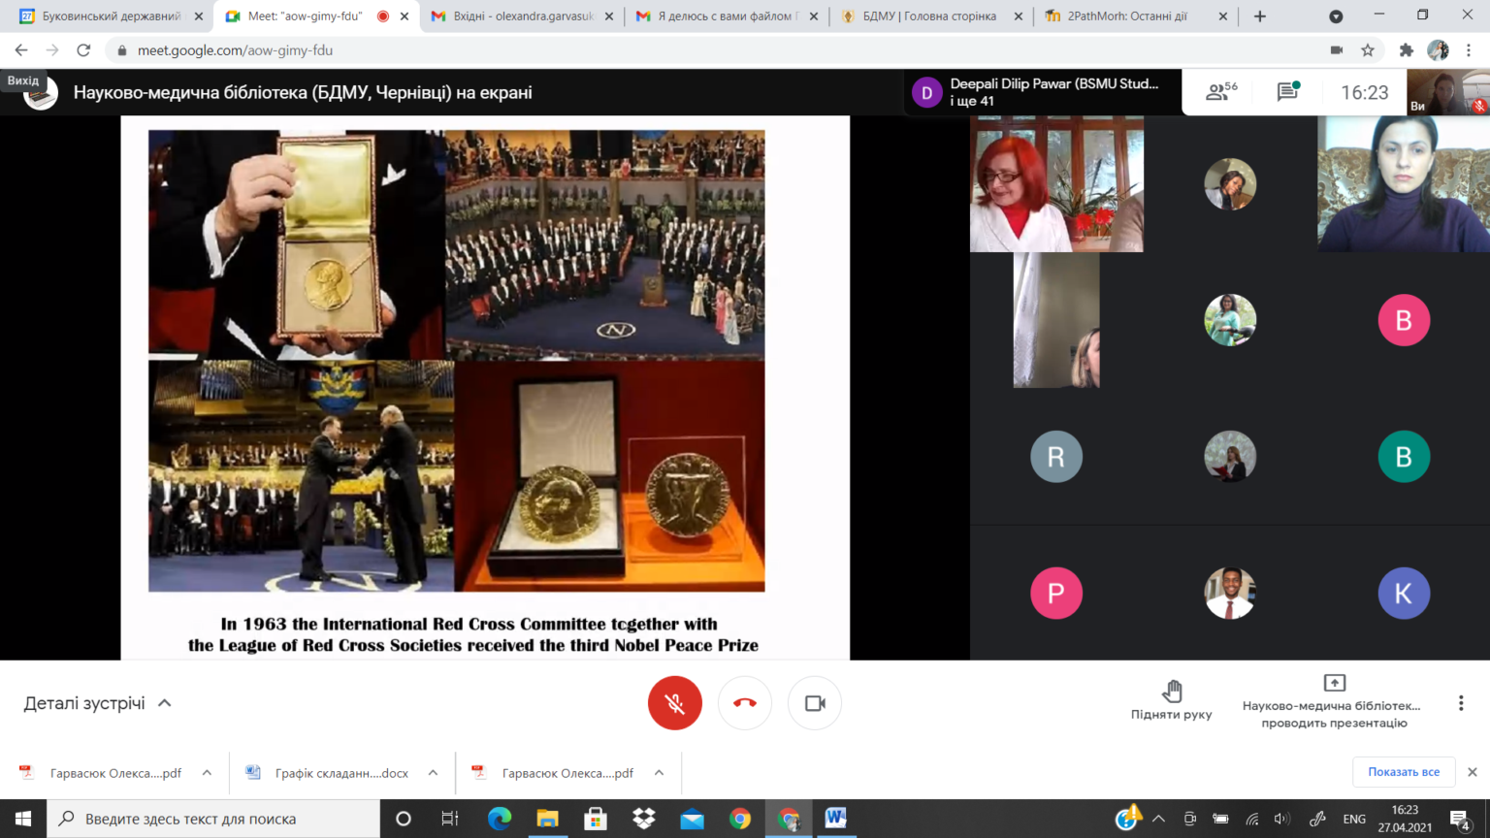Open presentation options for Науково-медична бібліотека
Image resolution: width=1490 pixels, height=838 pixels.
[x=1334, y=702]
